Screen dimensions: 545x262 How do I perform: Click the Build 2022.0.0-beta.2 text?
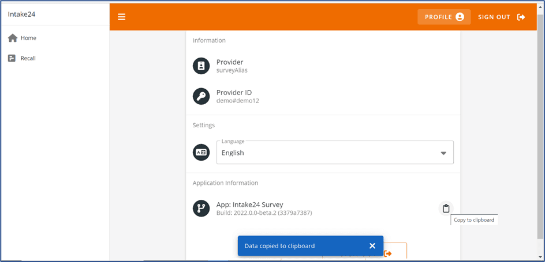click(x=264, y=213)
